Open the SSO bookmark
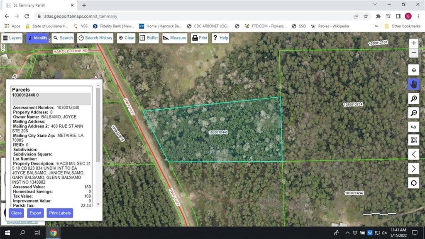This screenshot has width=425, height=239. coord(299,26)
